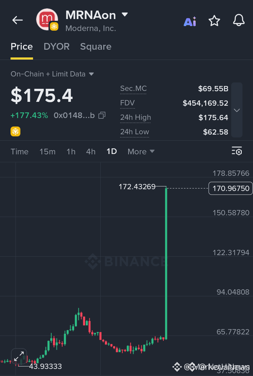Switch to the Square tab

pyautogui.click(x=96, y=47)
